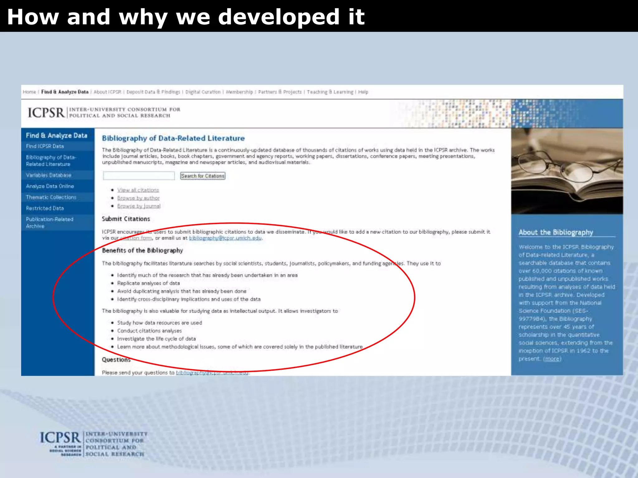Open Analyze Data Online in sidebar
The width and height of the screenshot is (638, 478).
[x=50, y=186]
